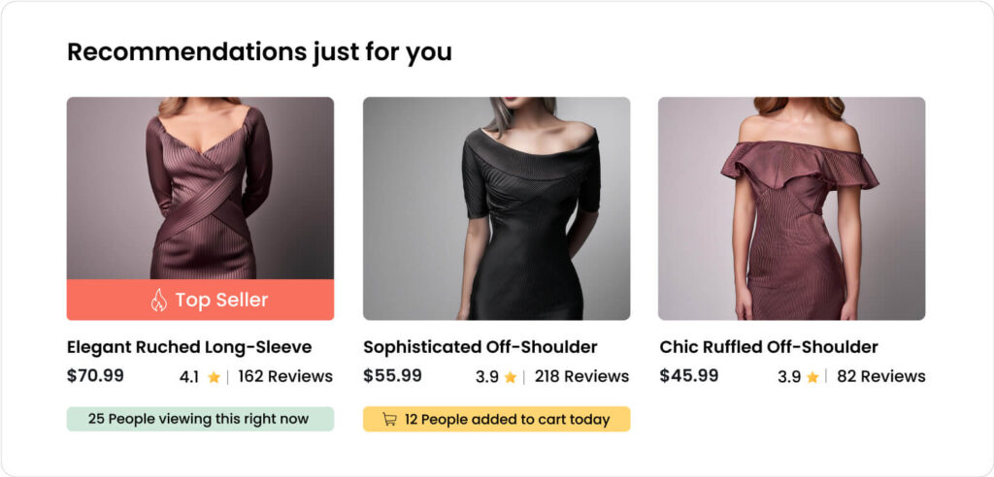Open the Elegant Ruched Long-Sleeve dress photo
The image size is (994, 477).
coord(200,187)
